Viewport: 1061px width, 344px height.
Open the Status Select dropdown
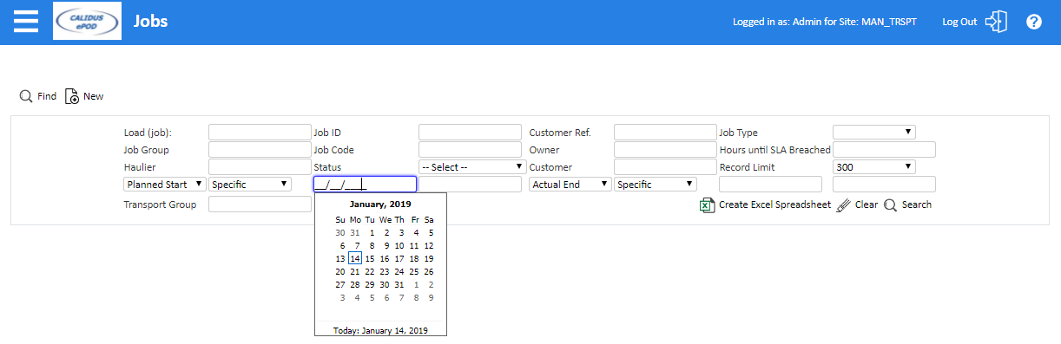[x=473, y=166]
